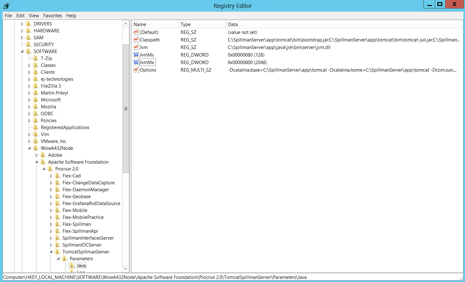The image size is (465, 282).
Task: Click the Flex-Mobile folder icon
Action: click(58, 210)
